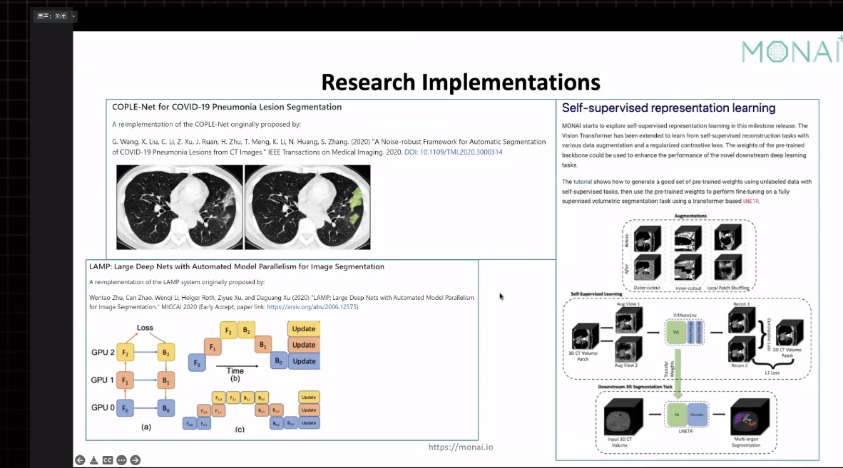Open the three-dots more options button
The width and height of the screenshot is (843, 468).
point(121,460)
